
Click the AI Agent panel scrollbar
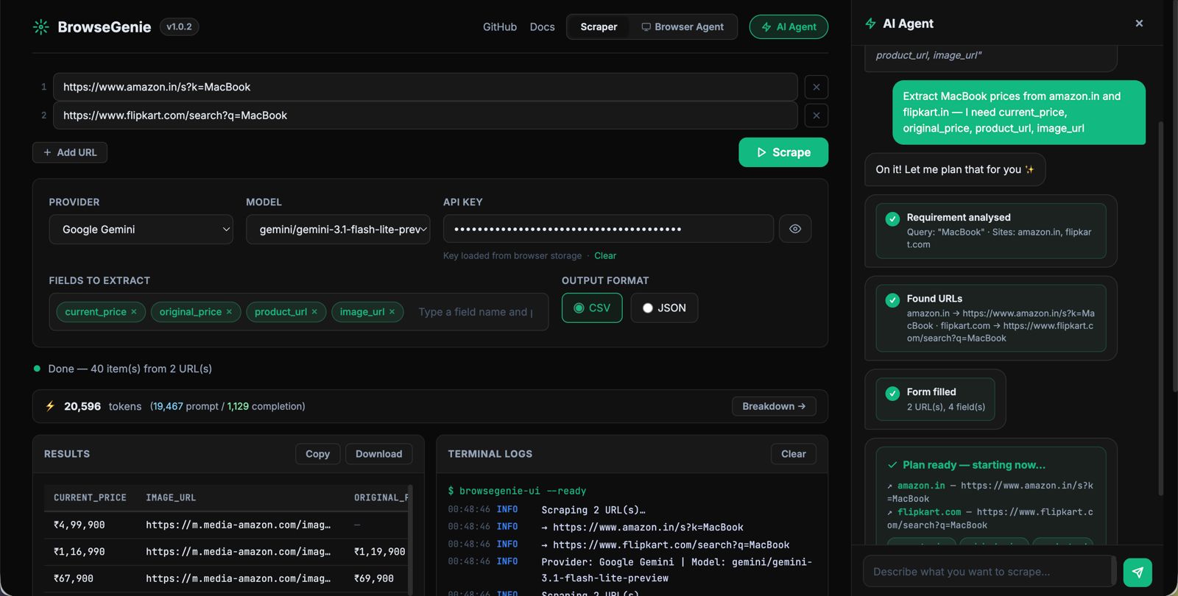[x=1161, y=309]
